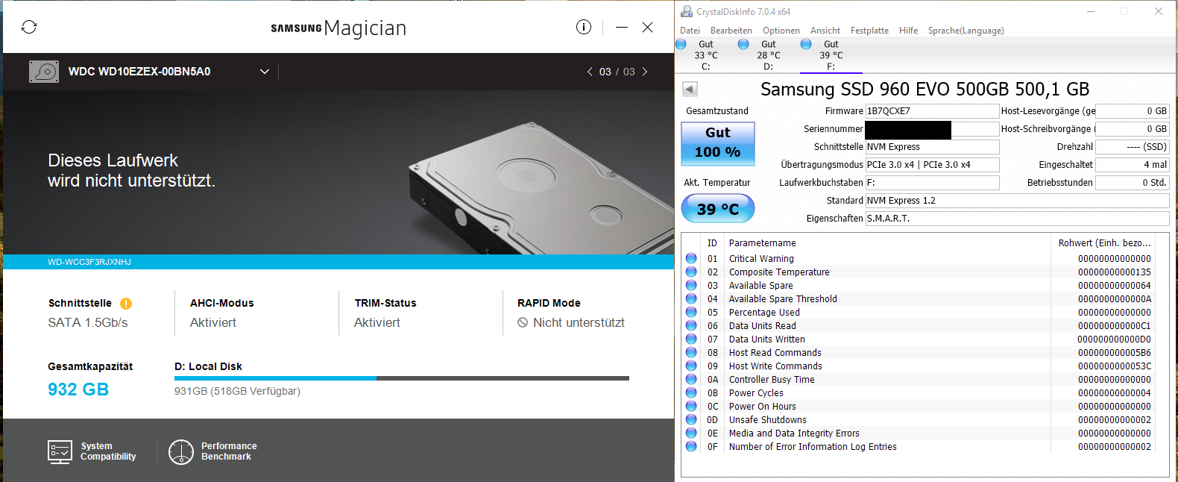Viewport: 1178px width, 482px height.
Task: Open the Sprache(Language) menu
Action: tap(966, 31)
